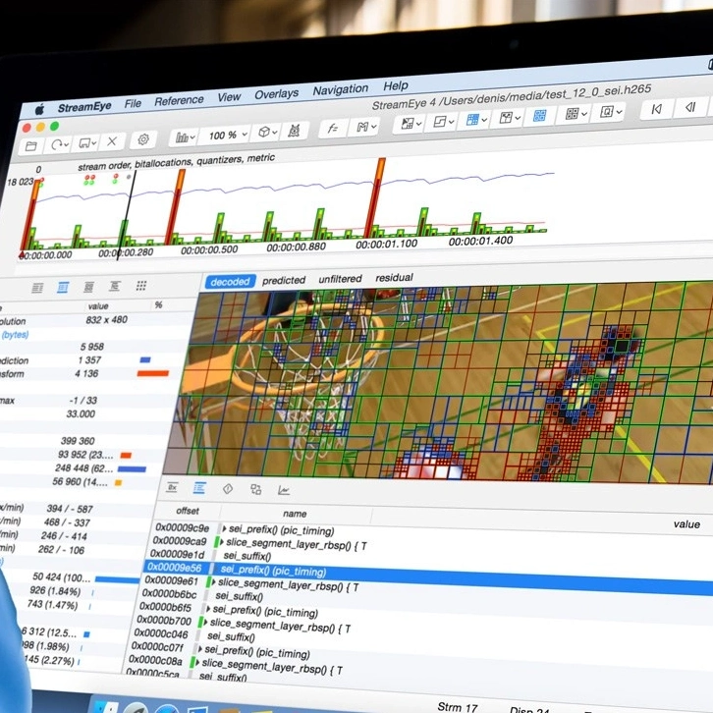Switch to the predicted picture tab
The height and width of the screenshot is (713, 713).
coord(284,280)
